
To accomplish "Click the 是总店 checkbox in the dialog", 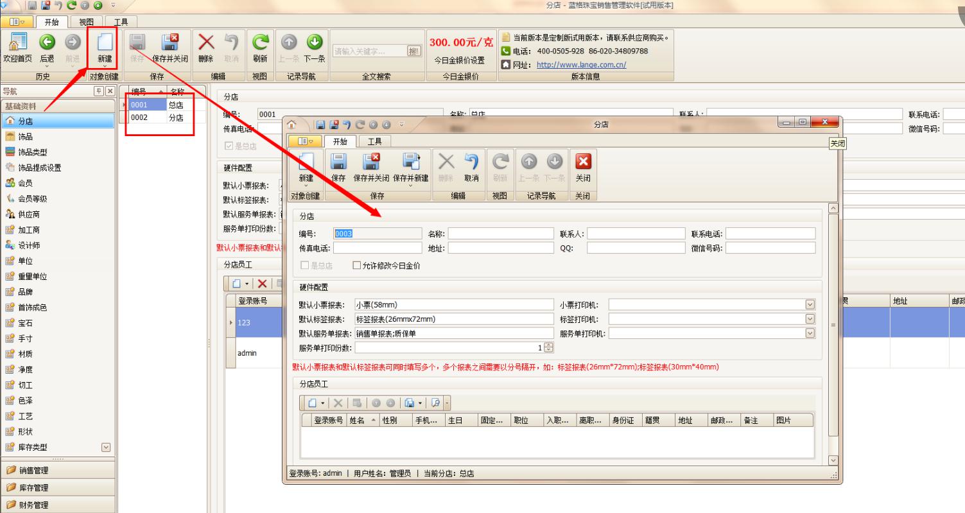I will [306, 265].
